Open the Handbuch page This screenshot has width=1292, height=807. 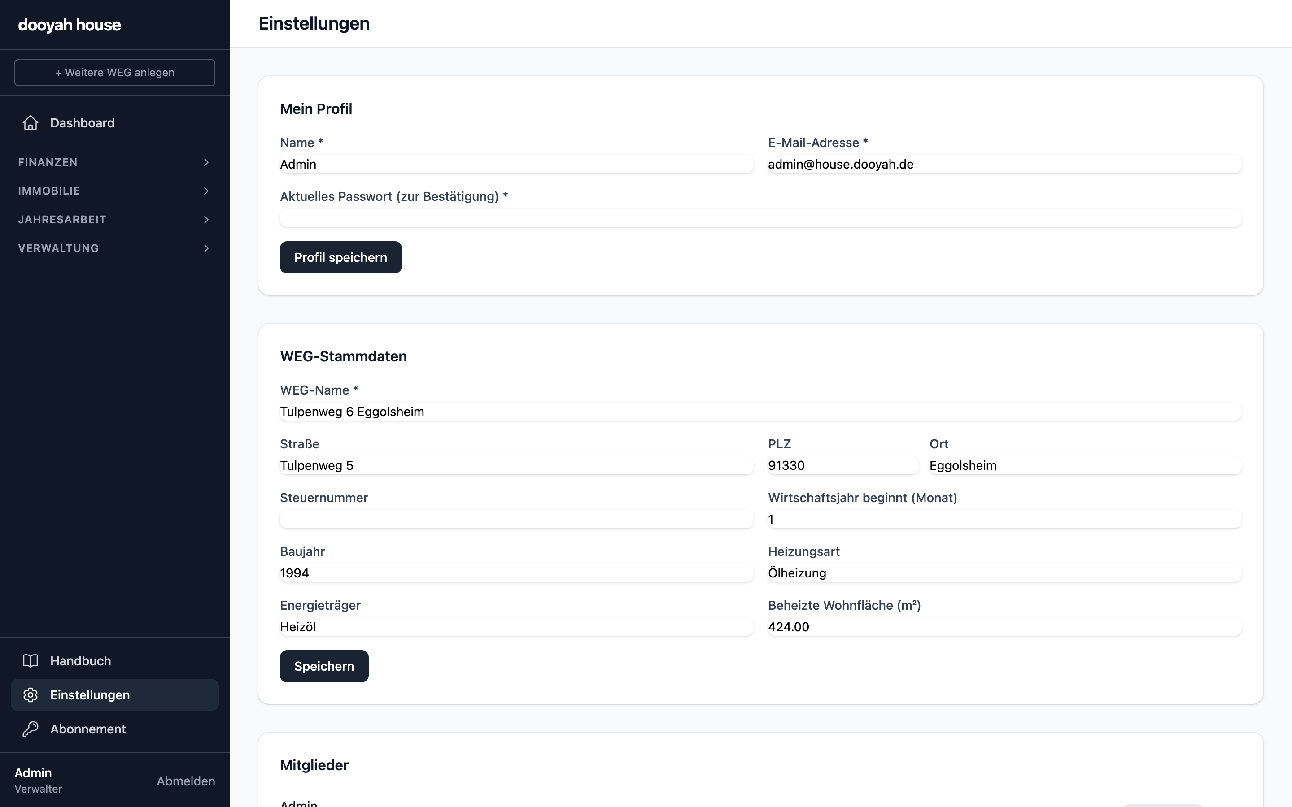[115, 661]
